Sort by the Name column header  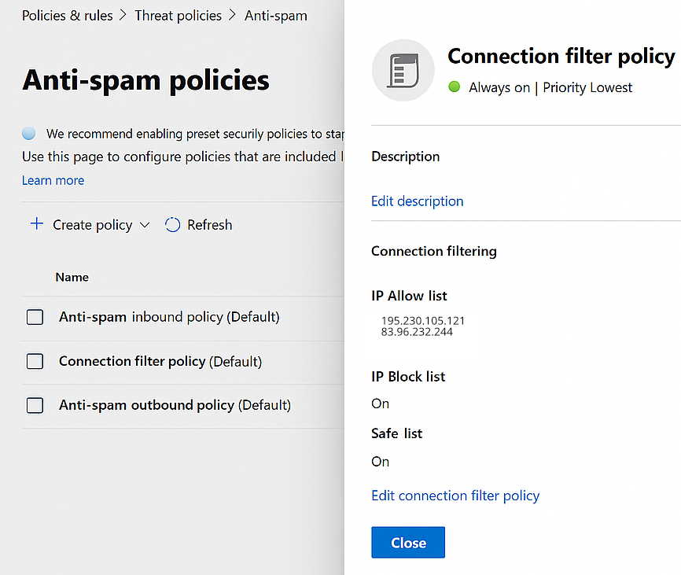(72, 277)
